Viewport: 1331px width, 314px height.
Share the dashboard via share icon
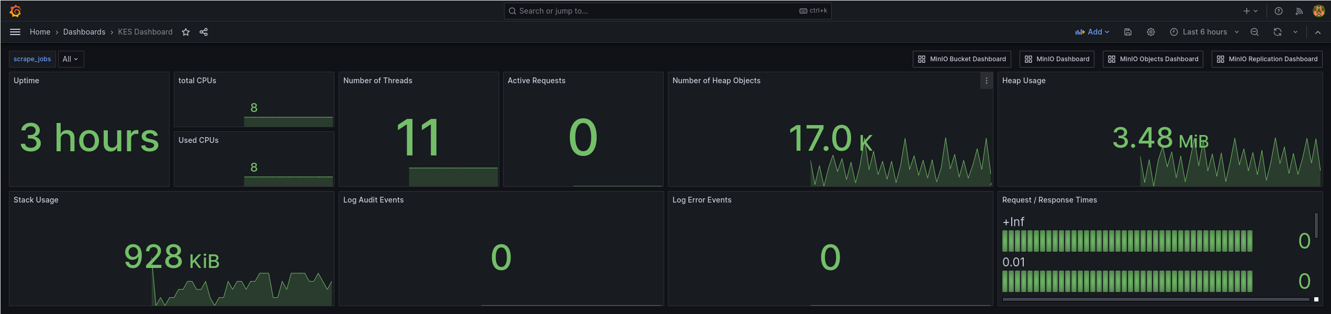(204, 32)
